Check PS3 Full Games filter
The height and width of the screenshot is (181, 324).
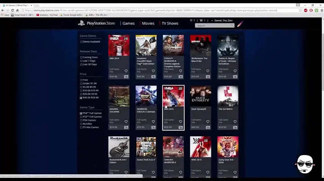(x=81, y=117)
